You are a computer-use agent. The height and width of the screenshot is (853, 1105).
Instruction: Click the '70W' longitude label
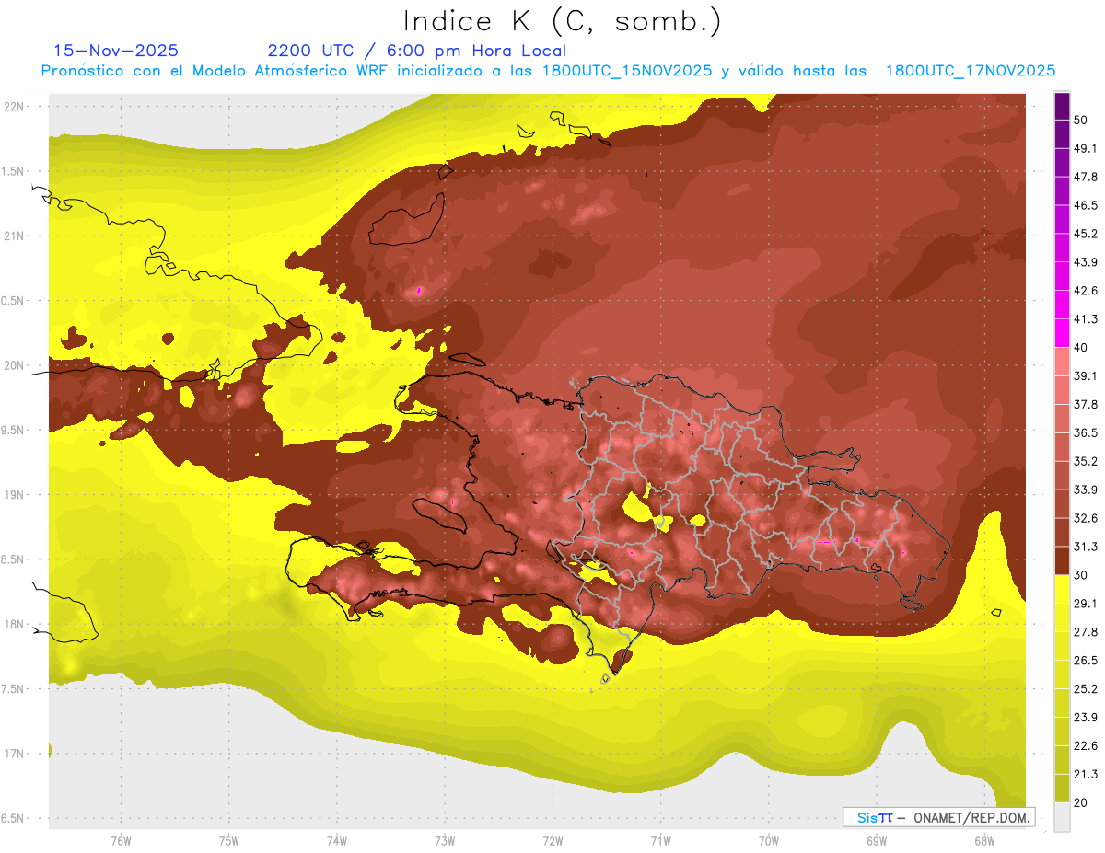point(769,841)
